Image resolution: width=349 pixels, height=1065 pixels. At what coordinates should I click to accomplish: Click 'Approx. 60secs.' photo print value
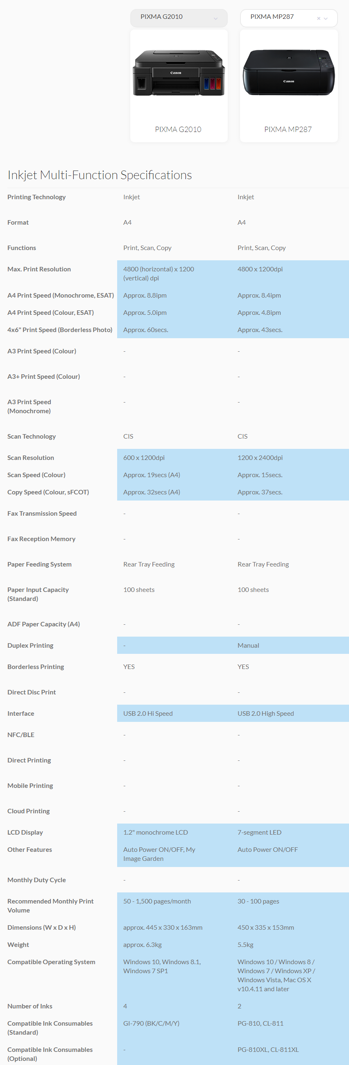coord(145,330)
